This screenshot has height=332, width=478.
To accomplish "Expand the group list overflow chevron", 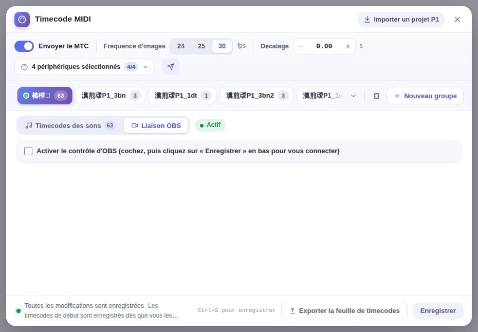I will (x=353, y=96).
